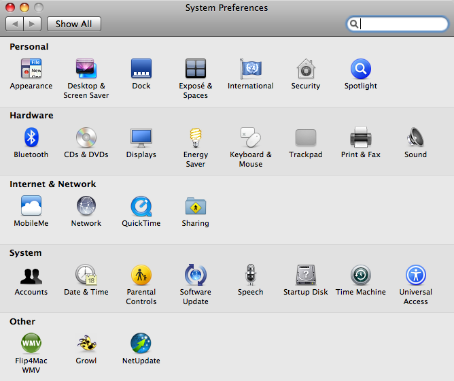Image resolution: width=454 pixels, height=381 pixels.
Task: Open Time Machine settings
Action: pos(360,276)
